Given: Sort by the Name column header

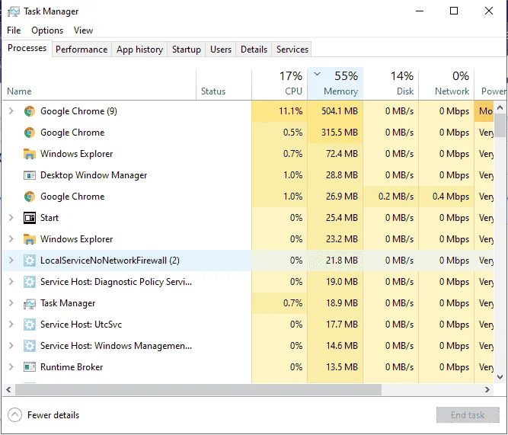Looking at the screenshot, I should point(99,85).
